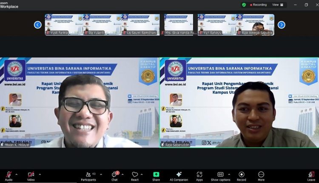Open the Zoom Apps panel
The width and height of the screenshot is (319, 183).
(x=199, y=176)
